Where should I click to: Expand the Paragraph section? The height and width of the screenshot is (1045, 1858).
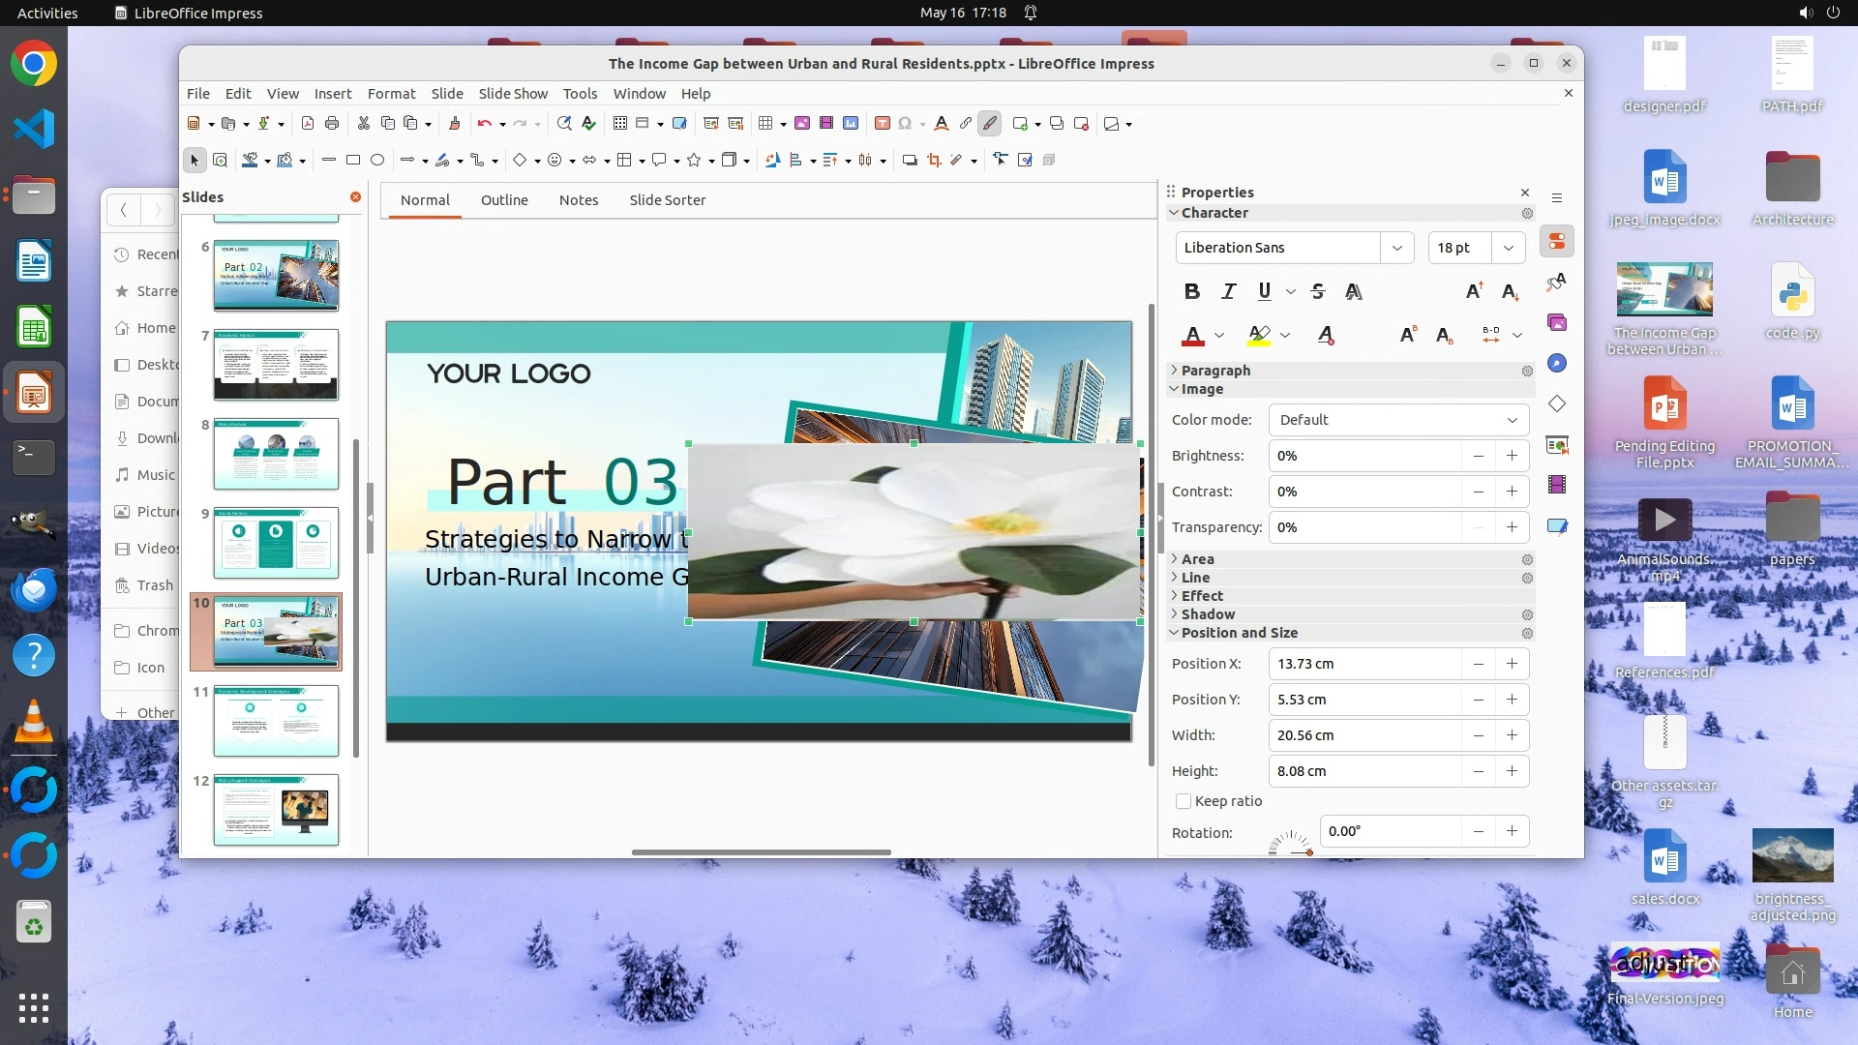(x=1215, y=371)
